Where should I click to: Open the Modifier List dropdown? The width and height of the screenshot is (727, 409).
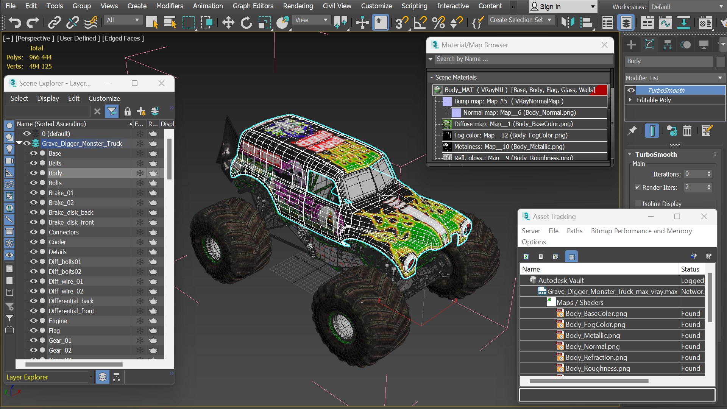coord(675,78)
